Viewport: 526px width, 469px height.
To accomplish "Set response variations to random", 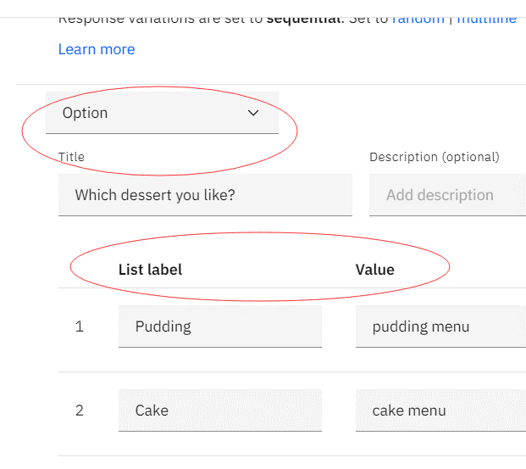I will pyautogui.click(x=418, y=18).
